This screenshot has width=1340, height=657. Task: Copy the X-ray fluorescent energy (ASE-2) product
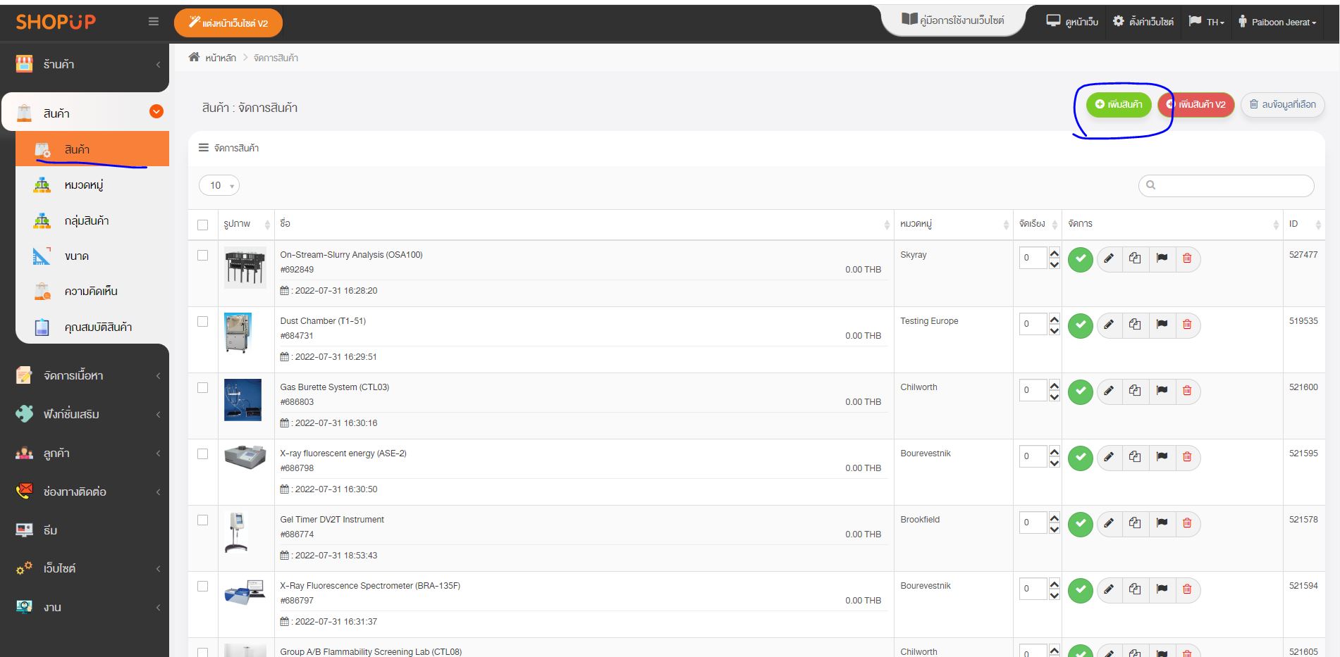point(1135,457)
